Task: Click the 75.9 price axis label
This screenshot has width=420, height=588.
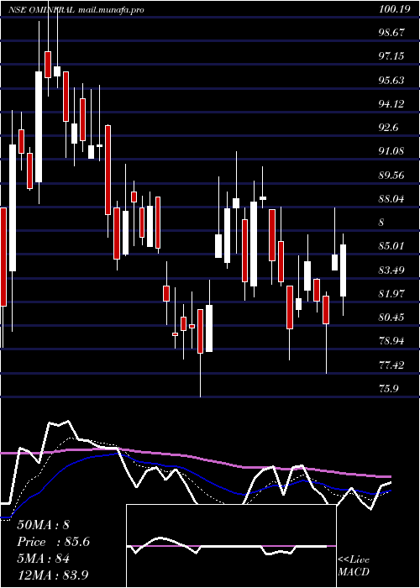Action: pos(389,389)
